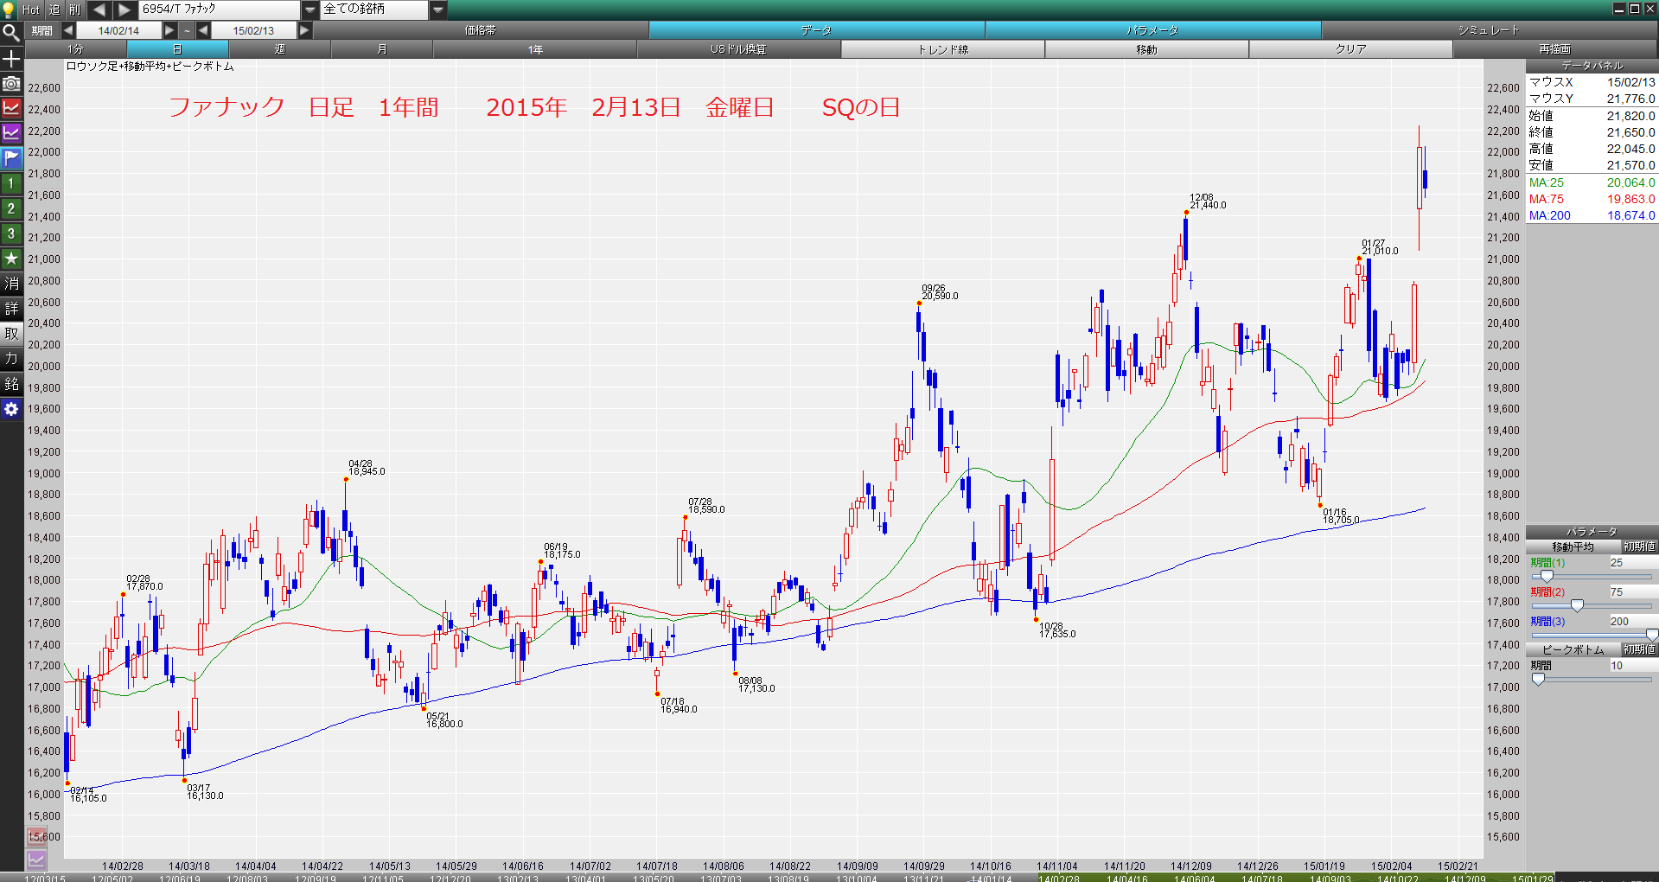Click the 消 erase sidebar button
Viewport: 1659px width, 882px height.
[x=11, y=284]
